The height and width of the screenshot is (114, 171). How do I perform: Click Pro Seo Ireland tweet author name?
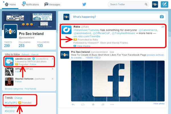pos(80,52)
